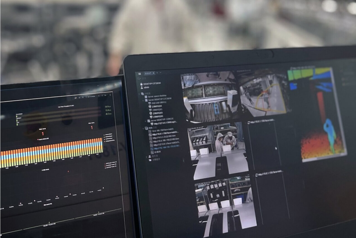Click the highlighted blue 192.168 web page link

coord(166,149)
